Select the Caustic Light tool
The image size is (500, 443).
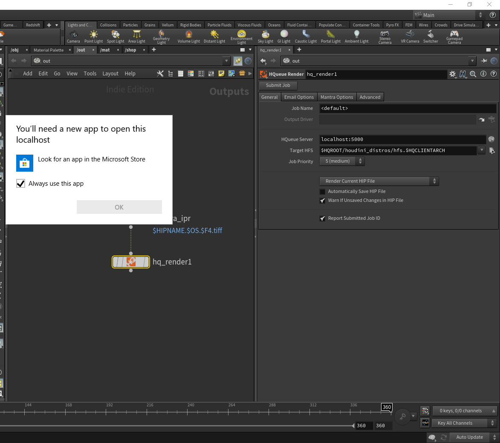pos(306,37)
